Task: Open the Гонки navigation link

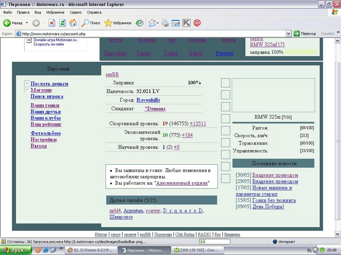Action: 171,53
